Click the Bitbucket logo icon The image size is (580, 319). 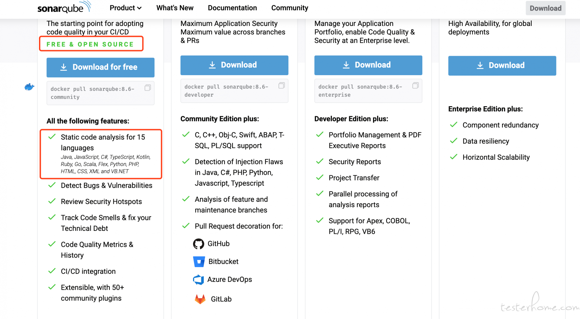(x=199, y=262)
